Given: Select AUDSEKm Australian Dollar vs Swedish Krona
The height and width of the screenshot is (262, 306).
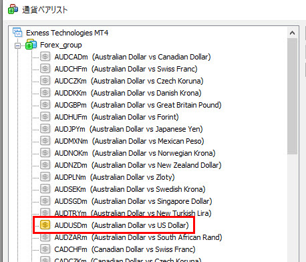Looking at the screenshot, I should click(130, 189).
